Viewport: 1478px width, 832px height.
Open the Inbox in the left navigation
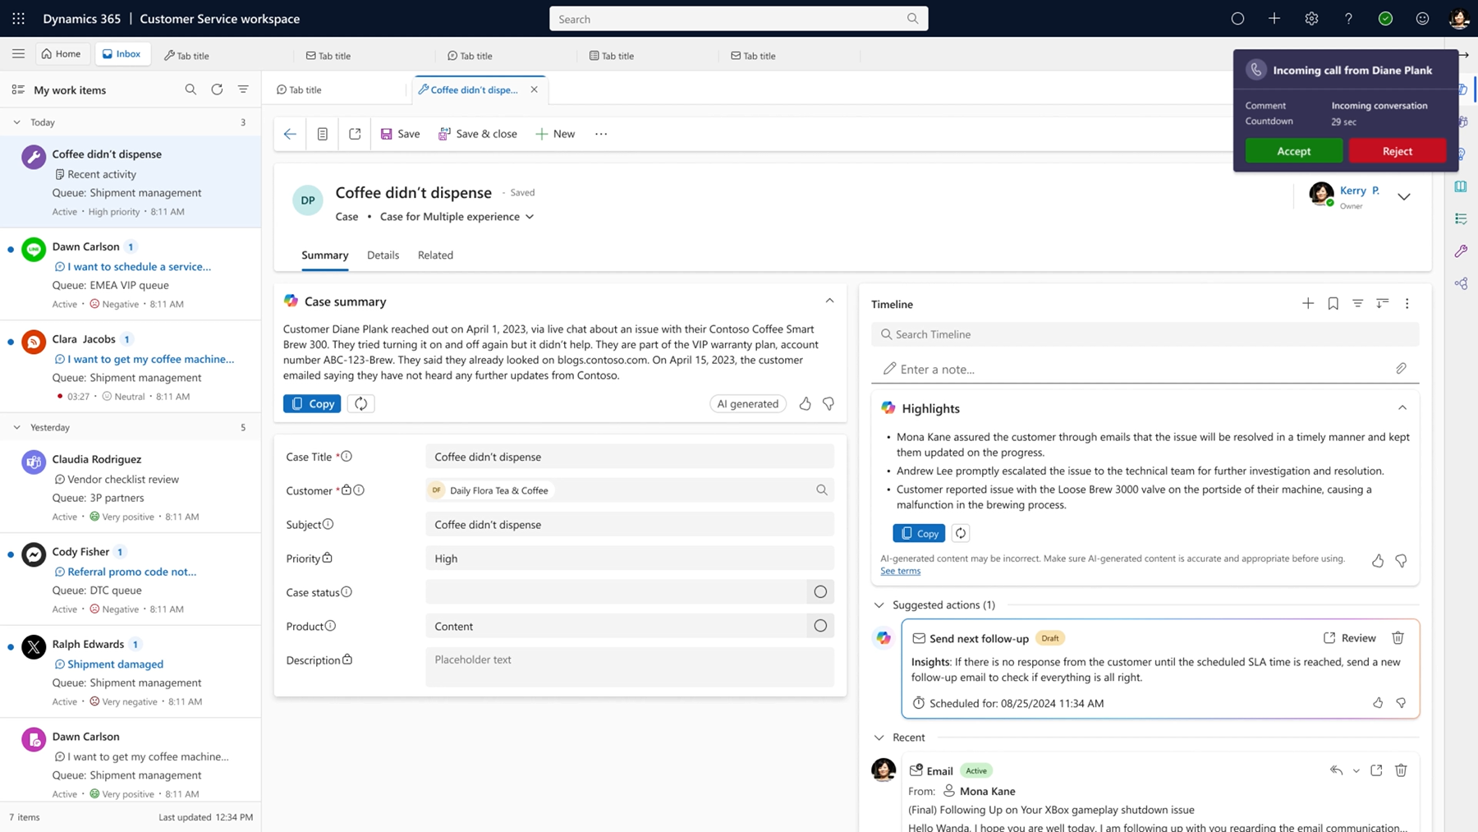coord(122,53)
